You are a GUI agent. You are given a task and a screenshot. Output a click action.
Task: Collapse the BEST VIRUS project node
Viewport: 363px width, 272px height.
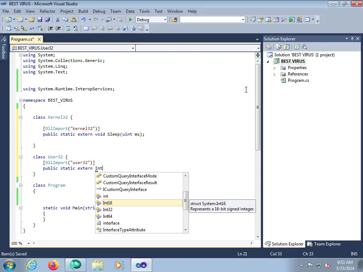[x=268, y=62]
